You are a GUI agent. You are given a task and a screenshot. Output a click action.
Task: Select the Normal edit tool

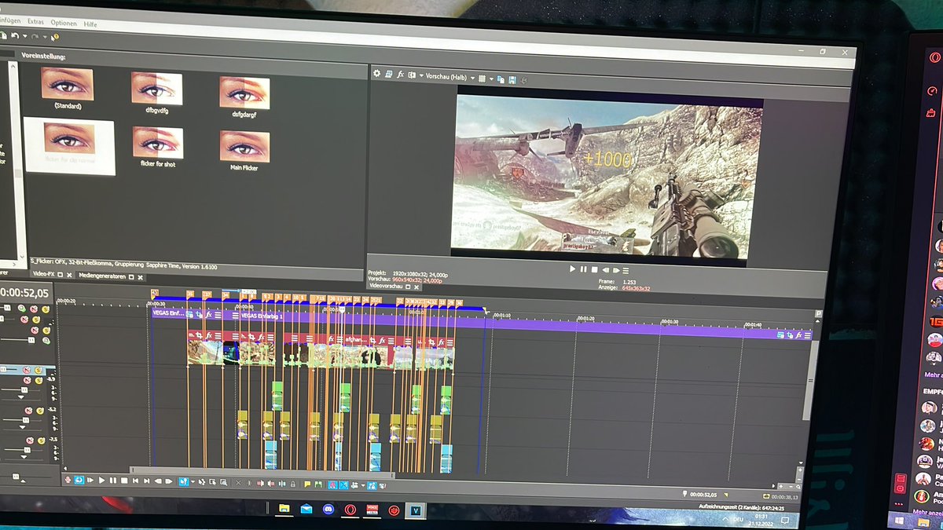184,481
